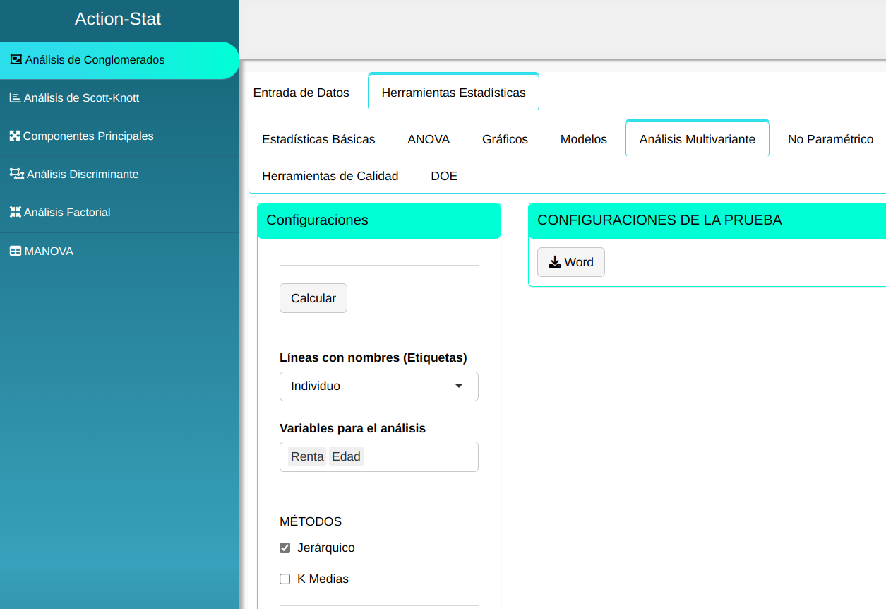Click the Análisis Discriminante icon
Image resolution: width=886 pixels, height=609 pixels.
(16, 174)
